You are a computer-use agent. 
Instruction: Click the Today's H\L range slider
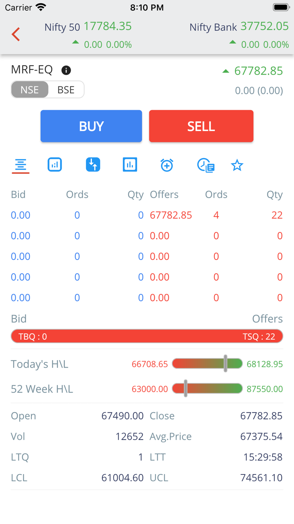click(x=207, y=364)
